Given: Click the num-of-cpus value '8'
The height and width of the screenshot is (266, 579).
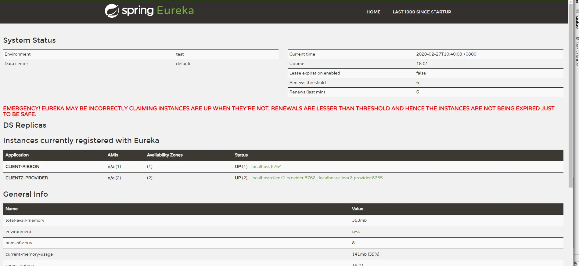Looking at the screenshot, I should 353,243.
